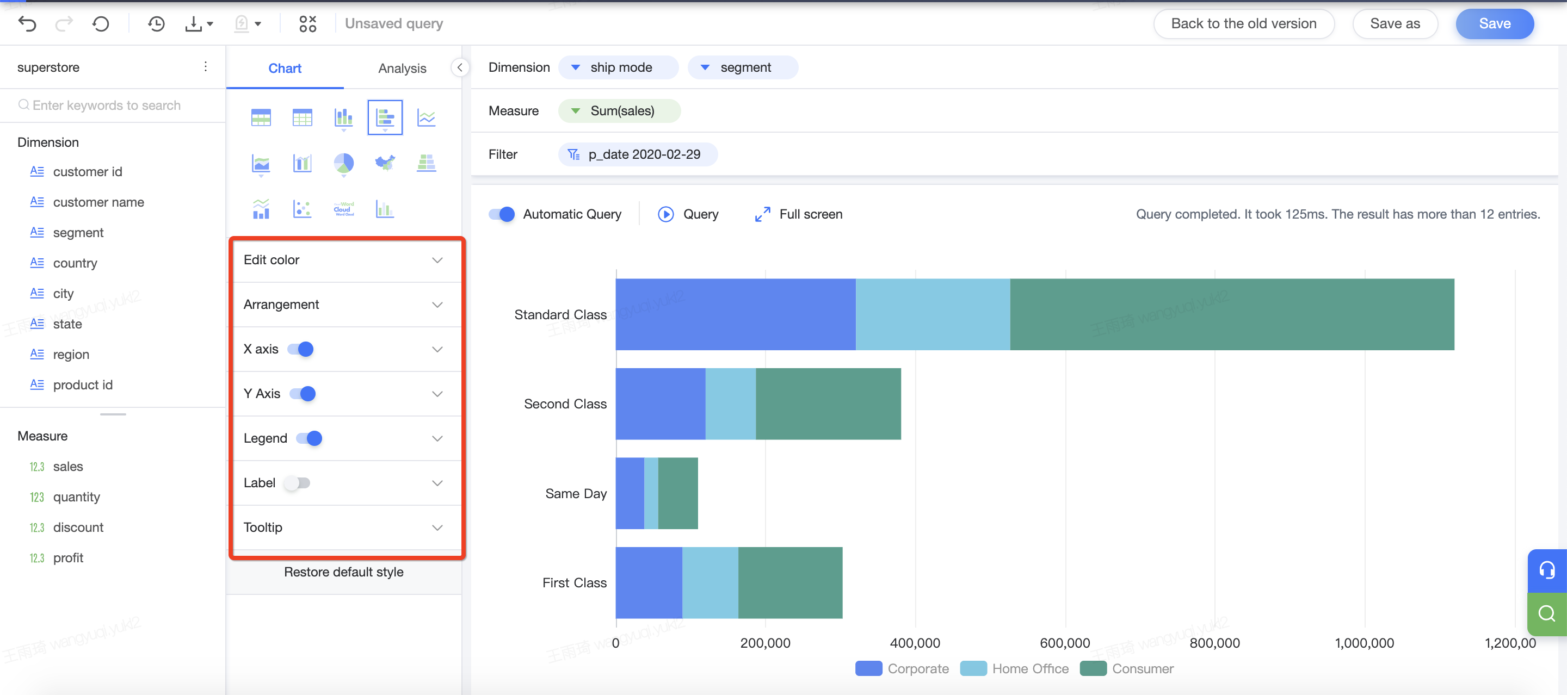Click the undo arrow icon
Screen dimensions: 1567x695
tap(27, 24)
